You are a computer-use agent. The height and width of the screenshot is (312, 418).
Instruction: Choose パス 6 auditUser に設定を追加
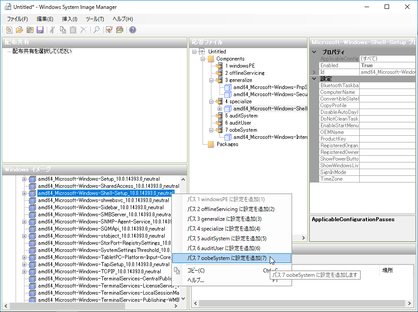click(231, 248)
